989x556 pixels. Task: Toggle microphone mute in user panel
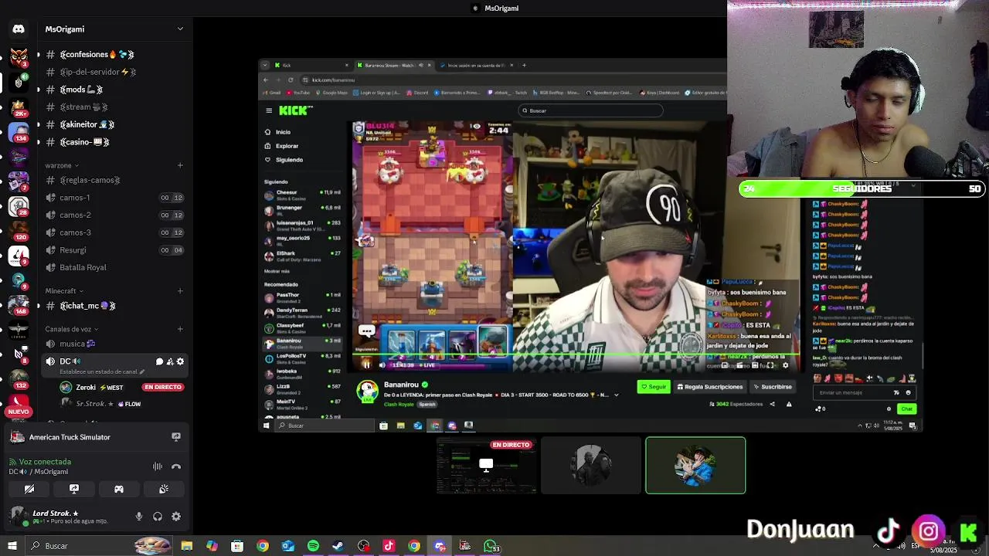pyautogui.click(x=139, y=517)
